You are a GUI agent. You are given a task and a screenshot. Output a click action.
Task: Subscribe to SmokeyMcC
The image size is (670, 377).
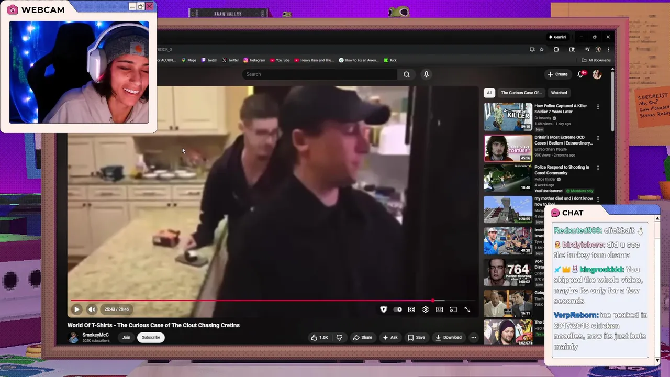click(x=151, y=337)
